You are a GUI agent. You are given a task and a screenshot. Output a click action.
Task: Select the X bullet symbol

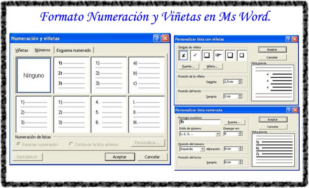(183, 55)
